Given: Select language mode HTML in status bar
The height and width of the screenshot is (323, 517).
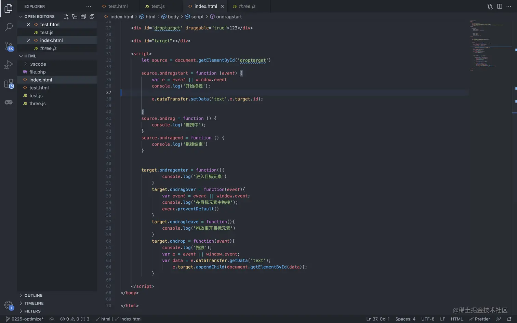Looking at the screenshot, I should (x=457, y=319).
